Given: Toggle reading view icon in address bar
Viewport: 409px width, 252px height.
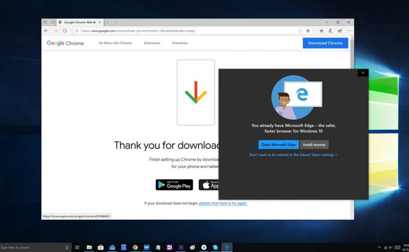Looking at the screenshot, I should (300, 31).
